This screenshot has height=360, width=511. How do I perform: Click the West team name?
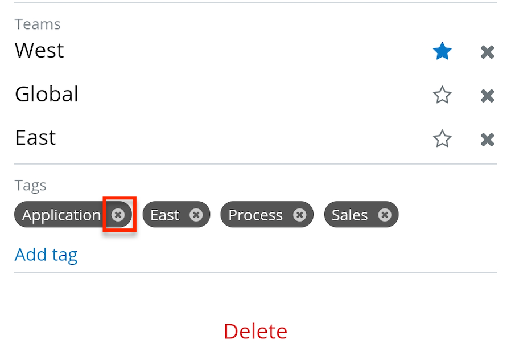click(39, 51)
